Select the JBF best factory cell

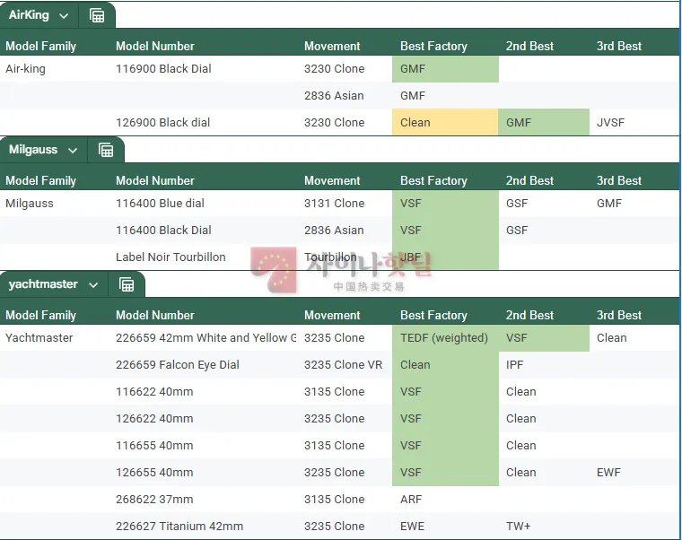[445, 257]
